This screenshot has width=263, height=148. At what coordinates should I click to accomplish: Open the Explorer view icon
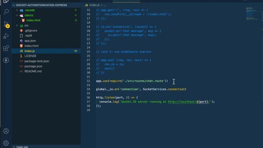tap(6, 1)
